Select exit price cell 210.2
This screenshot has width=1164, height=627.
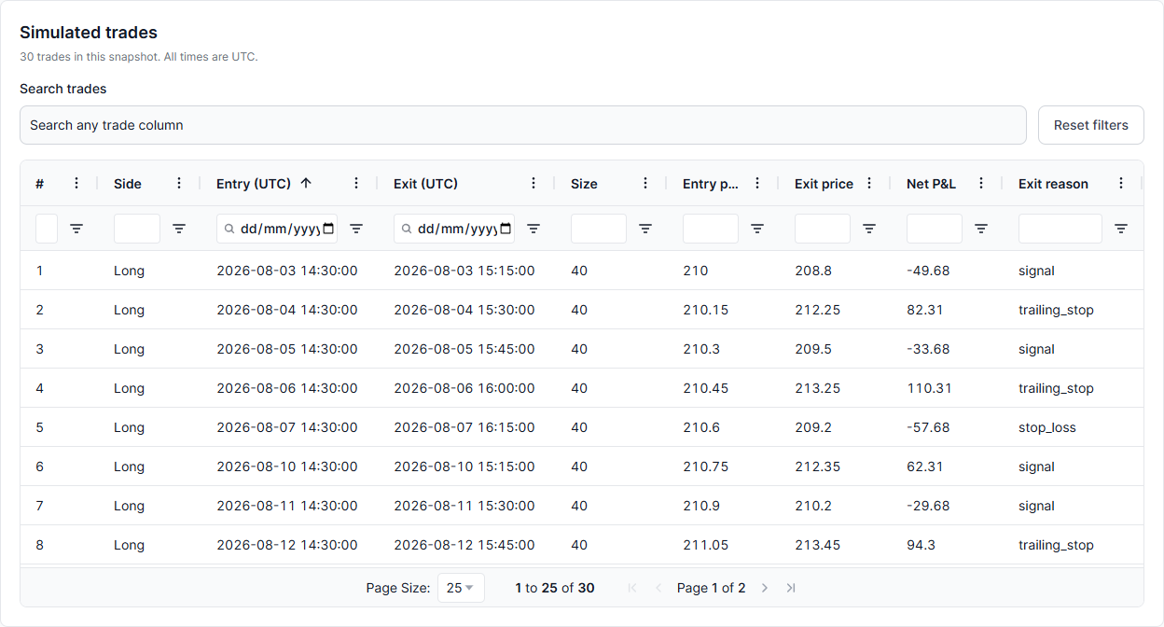[x=835, y=506]
